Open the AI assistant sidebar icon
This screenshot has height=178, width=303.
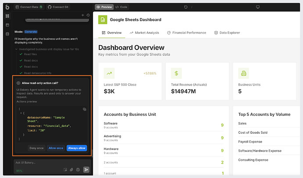(x=7, y=16)
